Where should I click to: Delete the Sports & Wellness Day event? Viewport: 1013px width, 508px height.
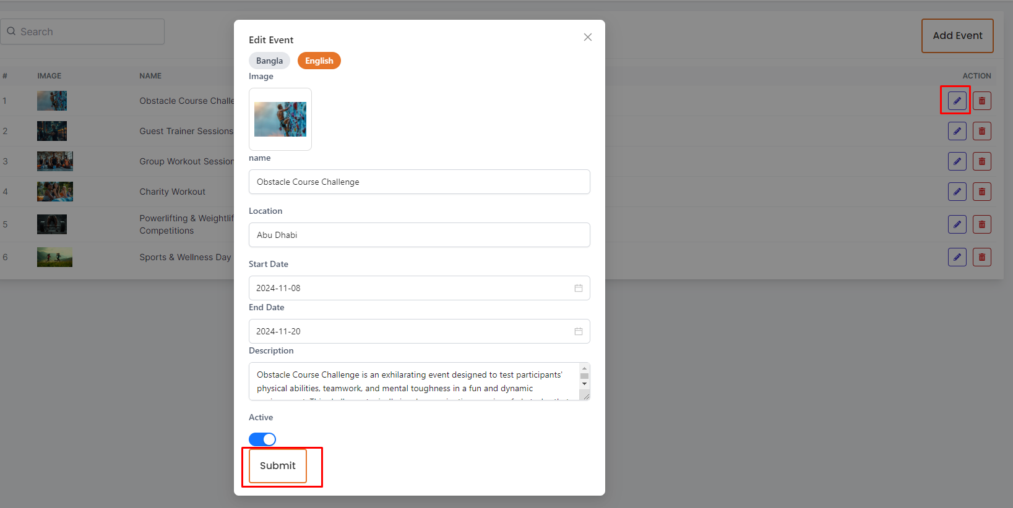point(981,257)
